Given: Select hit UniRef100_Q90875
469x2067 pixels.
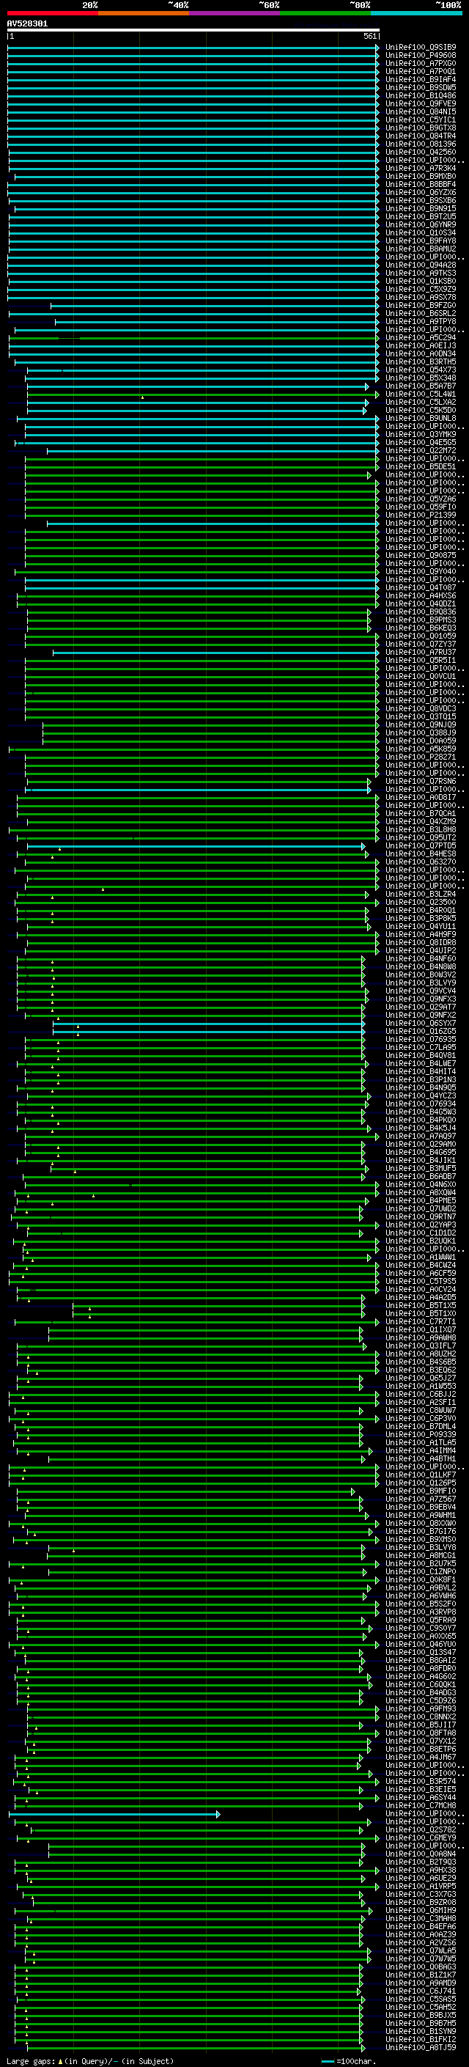Looking at the screenshot, I should pyautogui.click(x=421, y=555).
